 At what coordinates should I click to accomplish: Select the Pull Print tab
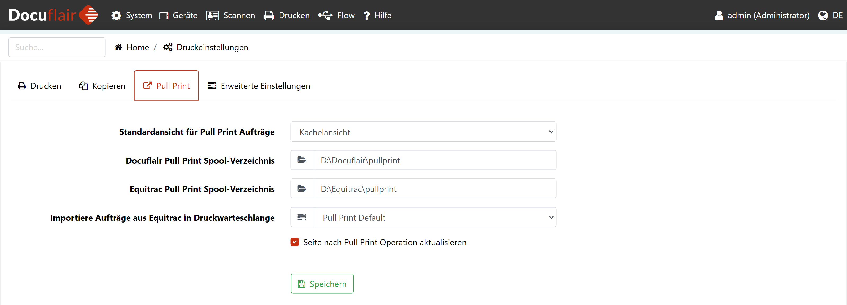pyautogui.click(x=166, y=85)
